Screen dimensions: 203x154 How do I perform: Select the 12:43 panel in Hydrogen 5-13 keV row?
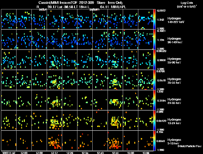point(100,140)
